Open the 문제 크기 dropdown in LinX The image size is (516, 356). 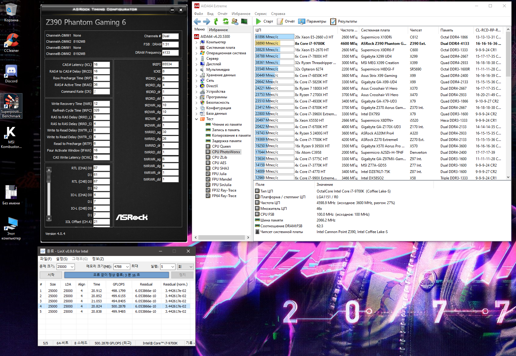[72, 267]
